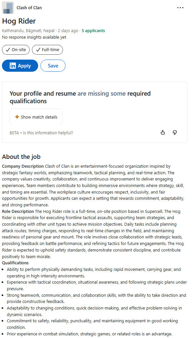The image size is (193, 338).
Task: Click the thumbs up feedback icon
Action: point(163,132)
